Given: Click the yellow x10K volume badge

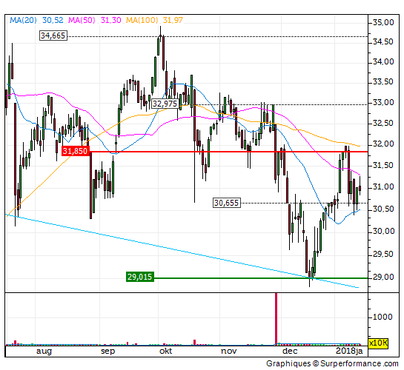Looking at the screenshot, I should tap(378, 343).
